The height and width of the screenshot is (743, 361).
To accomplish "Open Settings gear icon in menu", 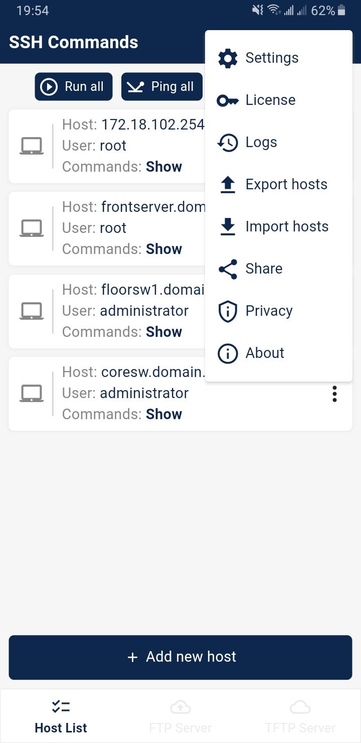I will [x=228, y=58].
